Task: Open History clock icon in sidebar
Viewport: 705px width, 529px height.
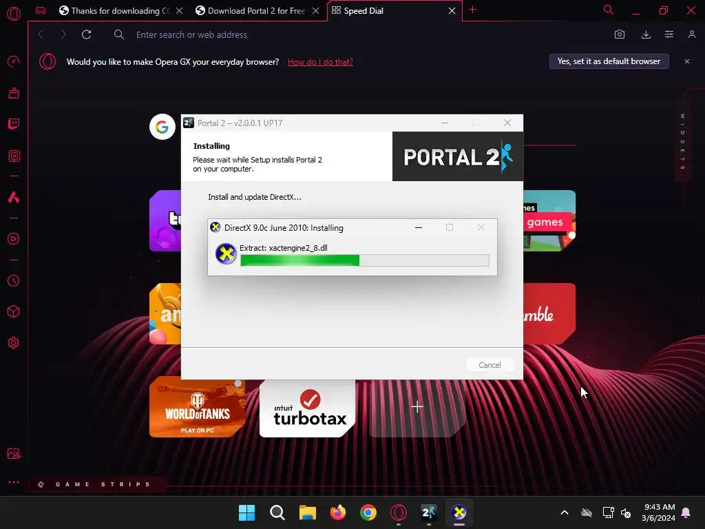Action: (x=14, y=281)
